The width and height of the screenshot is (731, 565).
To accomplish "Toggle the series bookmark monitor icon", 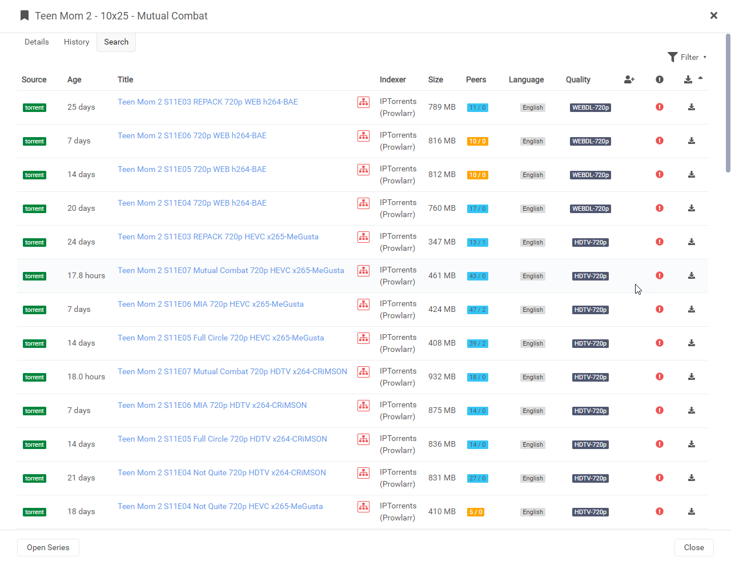I will pos(24,15).
